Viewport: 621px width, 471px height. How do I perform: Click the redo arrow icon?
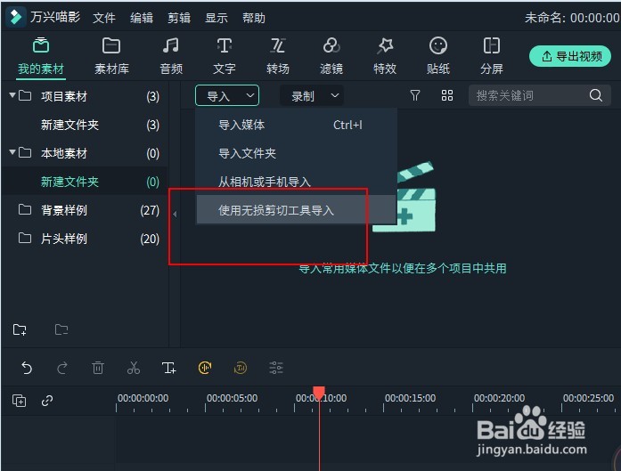coord(62,368)
